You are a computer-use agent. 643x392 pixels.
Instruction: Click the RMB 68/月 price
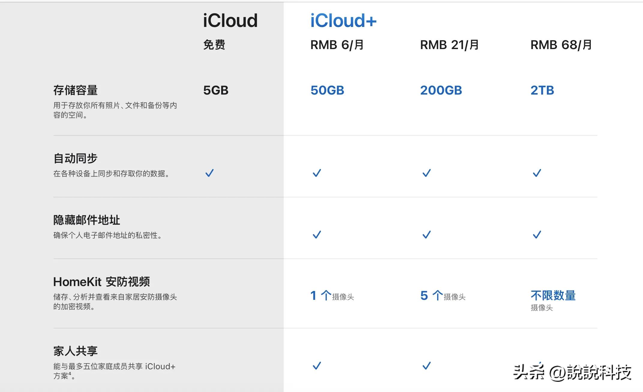tap(561, 45)
